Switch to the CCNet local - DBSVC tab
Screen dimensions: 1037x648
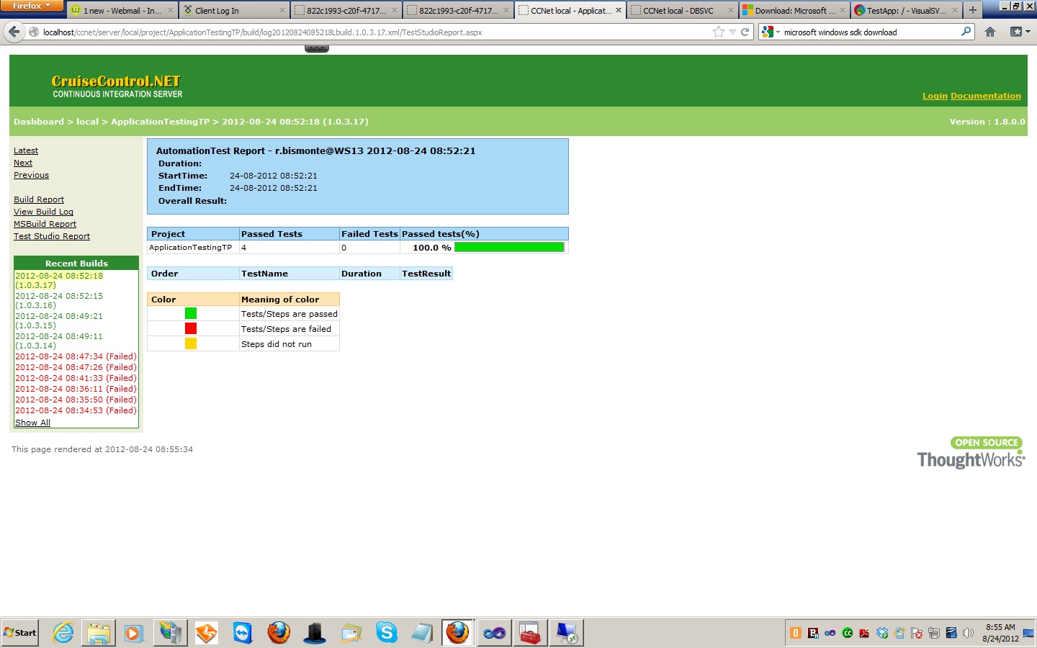point(682,10)
